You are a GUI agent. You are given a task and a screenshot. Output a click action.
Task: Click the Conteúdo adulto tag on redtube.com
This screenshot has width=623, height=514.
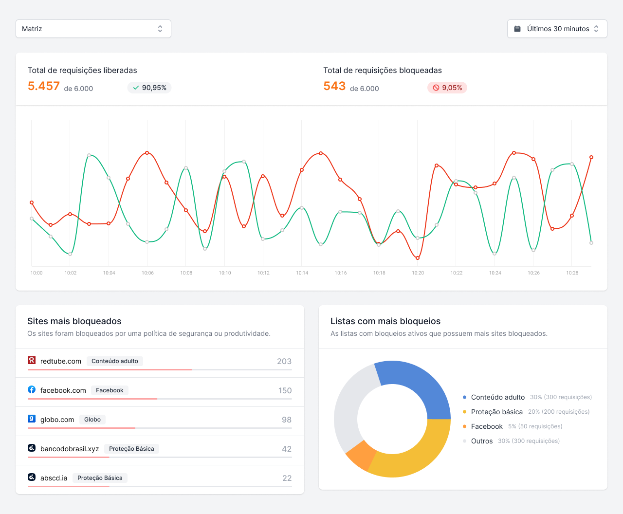tap(115, 361)
